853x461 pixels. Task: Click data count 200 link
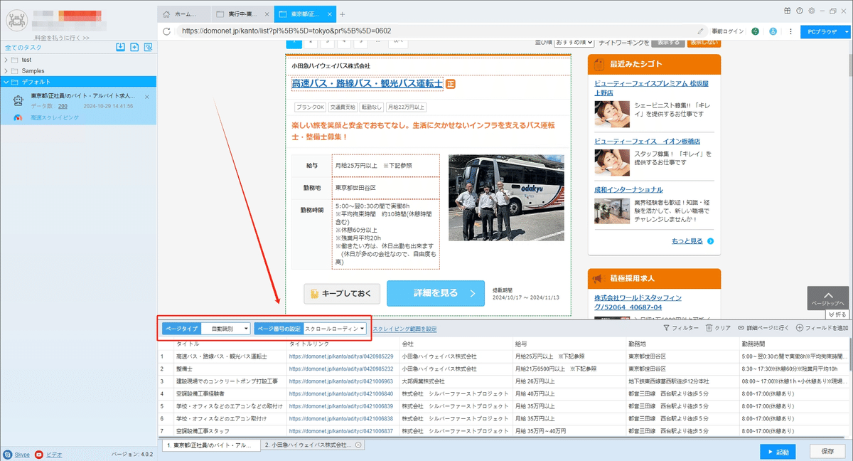coord(63,106)
